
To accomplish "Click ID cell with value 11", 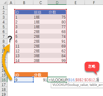I will [x=24, y=46].
